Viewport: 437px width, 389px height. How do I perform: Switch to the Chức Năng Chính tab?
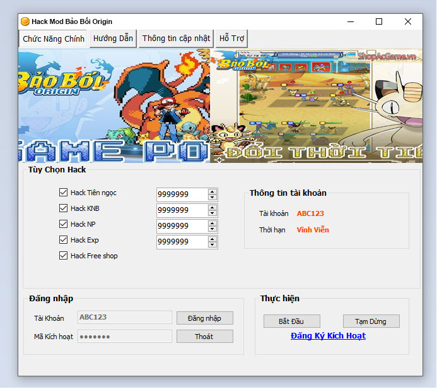pos(53,39)
